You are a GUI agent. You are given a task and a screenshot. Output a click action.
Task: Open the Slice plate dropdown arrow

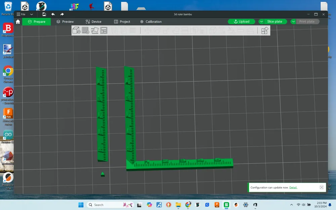(x=261, y=22)
